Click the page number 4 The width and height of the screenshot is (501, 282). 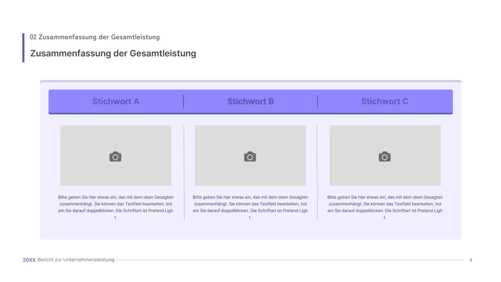pos(471,260)
